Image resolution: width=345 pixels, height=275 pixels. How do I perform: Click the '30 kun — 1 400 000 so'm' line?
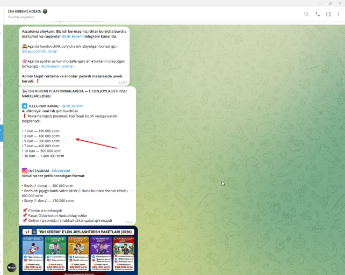(x=43, y=156)
